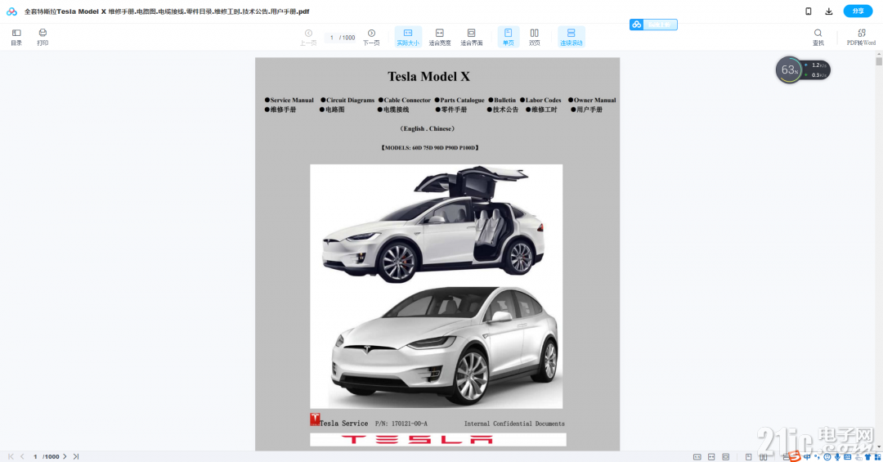
Task: Click the Sogou microphone voice input icon
Action: (837, 457)
